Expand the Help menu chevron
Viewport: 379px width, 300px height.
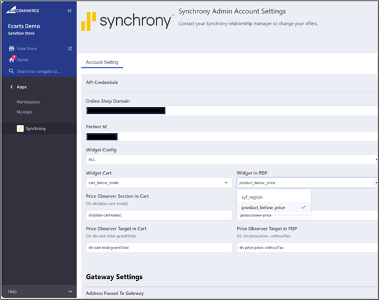pyautogui.click(x=70, y=291)
